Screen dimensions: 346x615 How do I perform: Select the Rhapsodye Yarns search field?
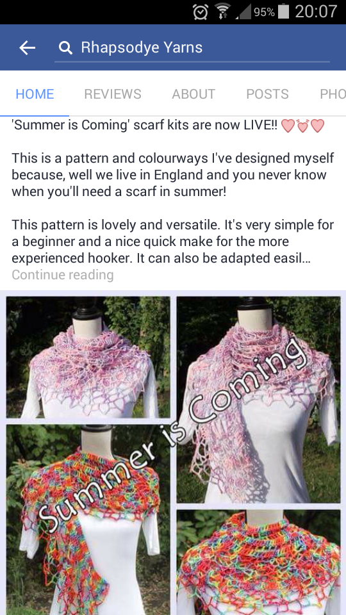[192, 48]
